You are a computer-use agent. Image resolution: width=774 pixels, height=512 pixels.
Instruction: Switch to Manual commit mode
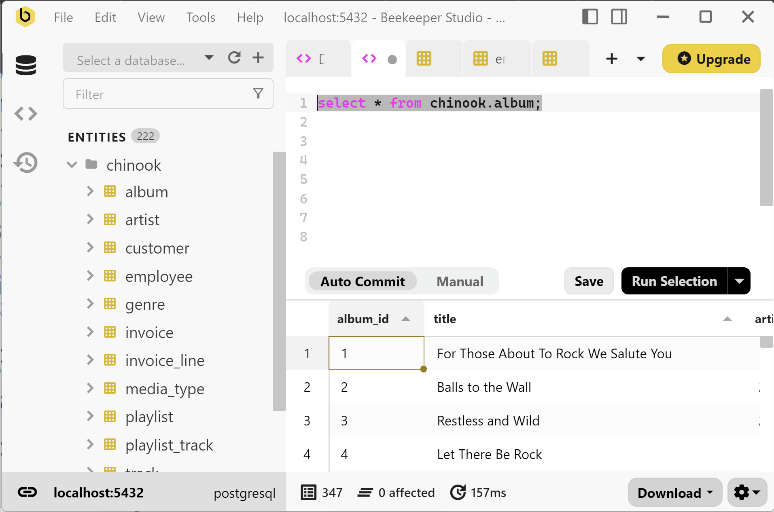[460, 281]
